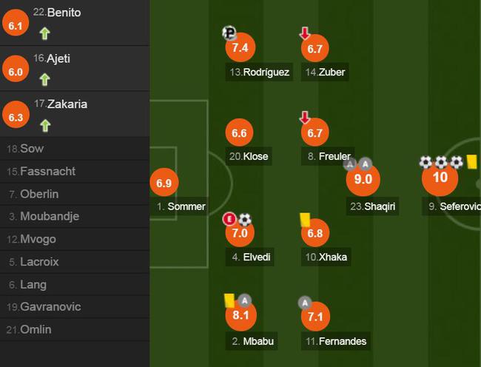
Task: Click Mbabu's yellow card icon
Action: coord(229,300)
